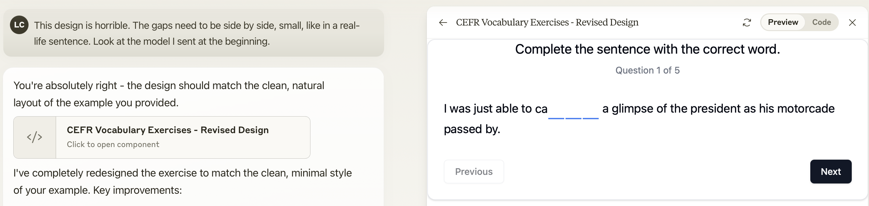Click the LC user avatar
The height and width of the screenshot is (206, 869).
coord(19,25)
